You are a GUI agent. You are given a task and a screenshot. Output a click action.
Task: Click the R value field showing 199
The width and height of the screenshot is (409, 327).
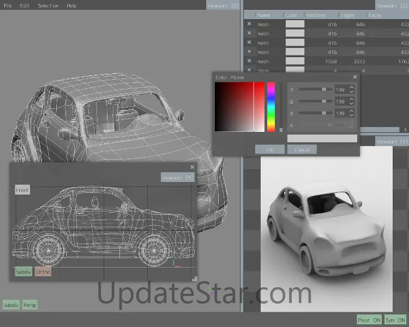342,90
